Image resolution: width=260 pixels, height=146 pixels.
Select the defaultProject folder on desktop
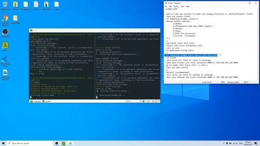pos(15,19)
